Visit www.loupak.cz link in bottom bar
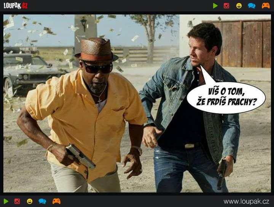Viewport: 274px width, 207px height. (x=246, y=201)
